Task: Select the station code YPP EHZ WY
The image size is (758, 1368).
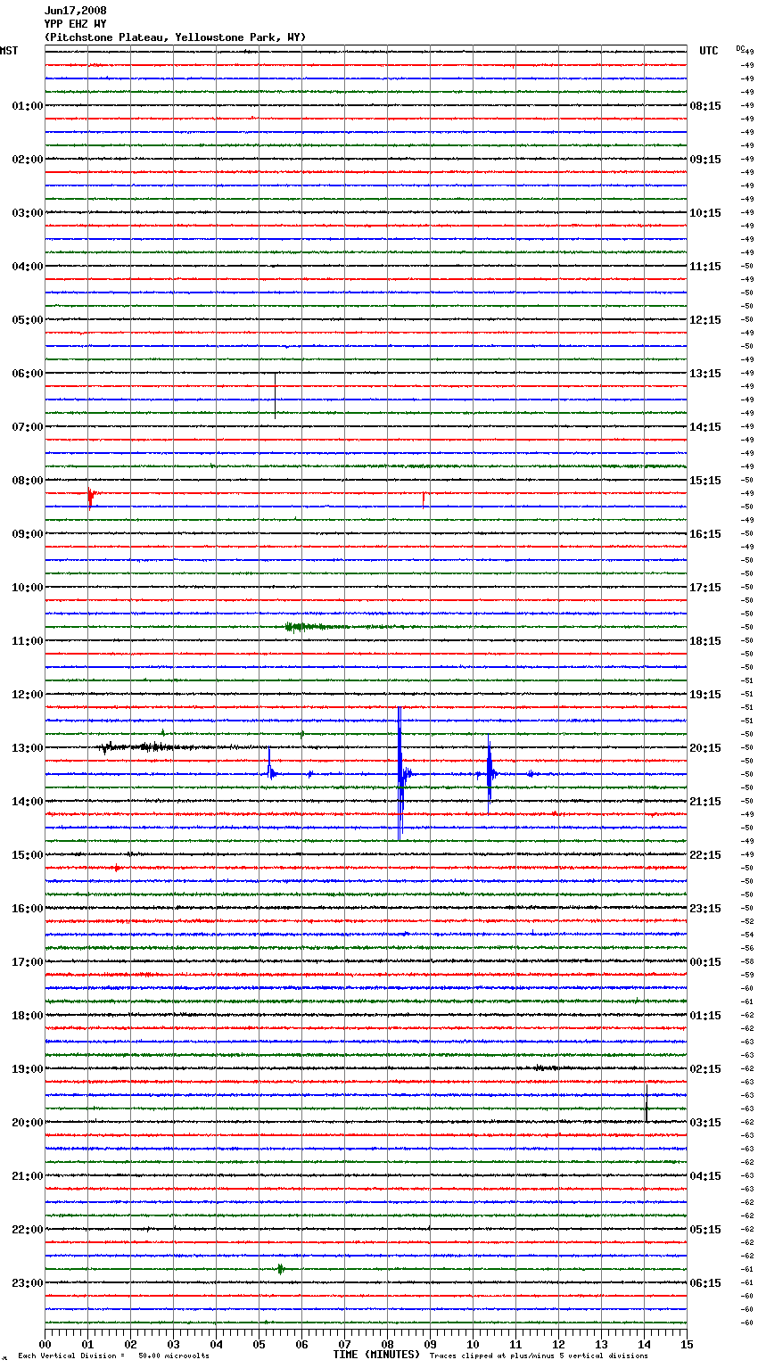Action: coord(75,24)
